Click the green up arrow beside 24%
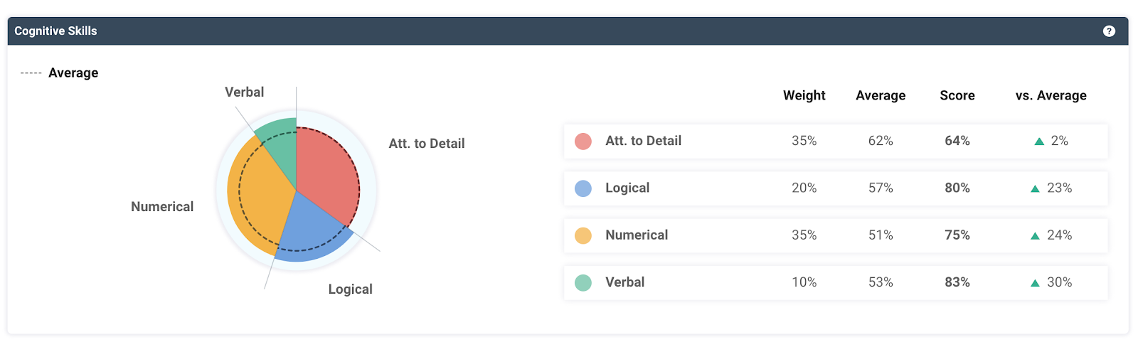This screenshot has width=1138, height=347. (1035, 235)
